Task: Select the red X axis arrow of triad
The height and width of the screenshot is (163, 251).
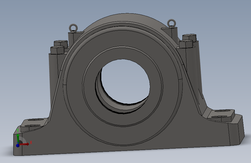Action: (x=24, y=144)
